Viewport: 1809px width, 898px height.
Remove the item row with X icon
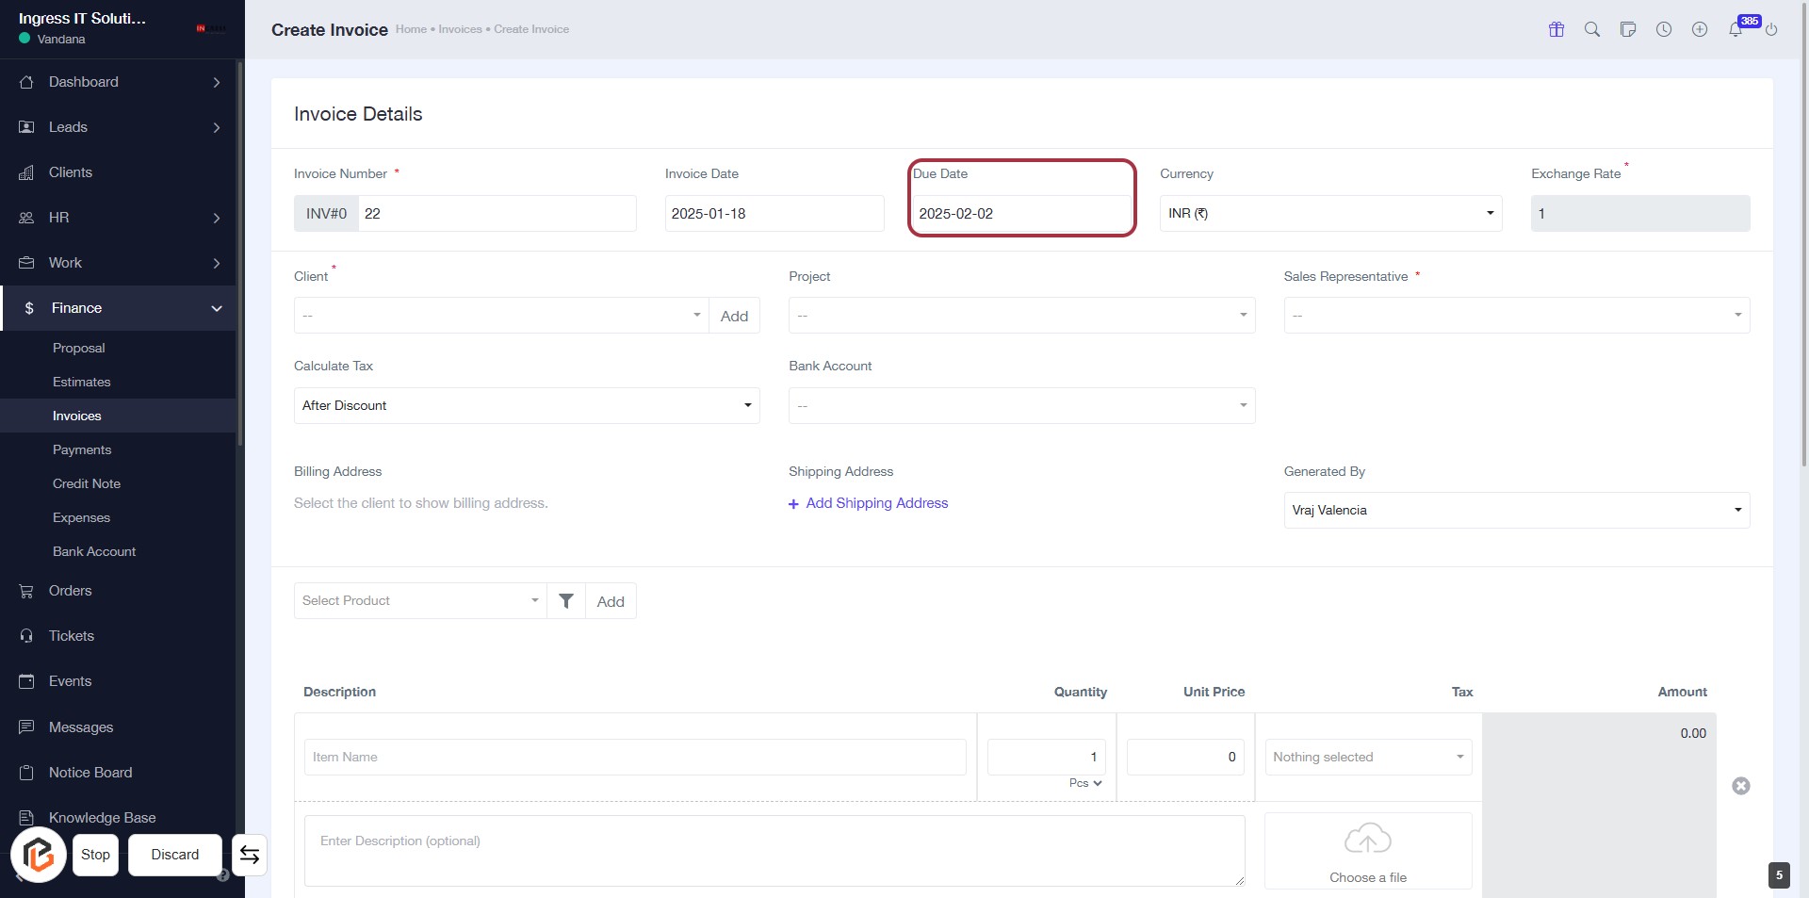[1741, 786]
